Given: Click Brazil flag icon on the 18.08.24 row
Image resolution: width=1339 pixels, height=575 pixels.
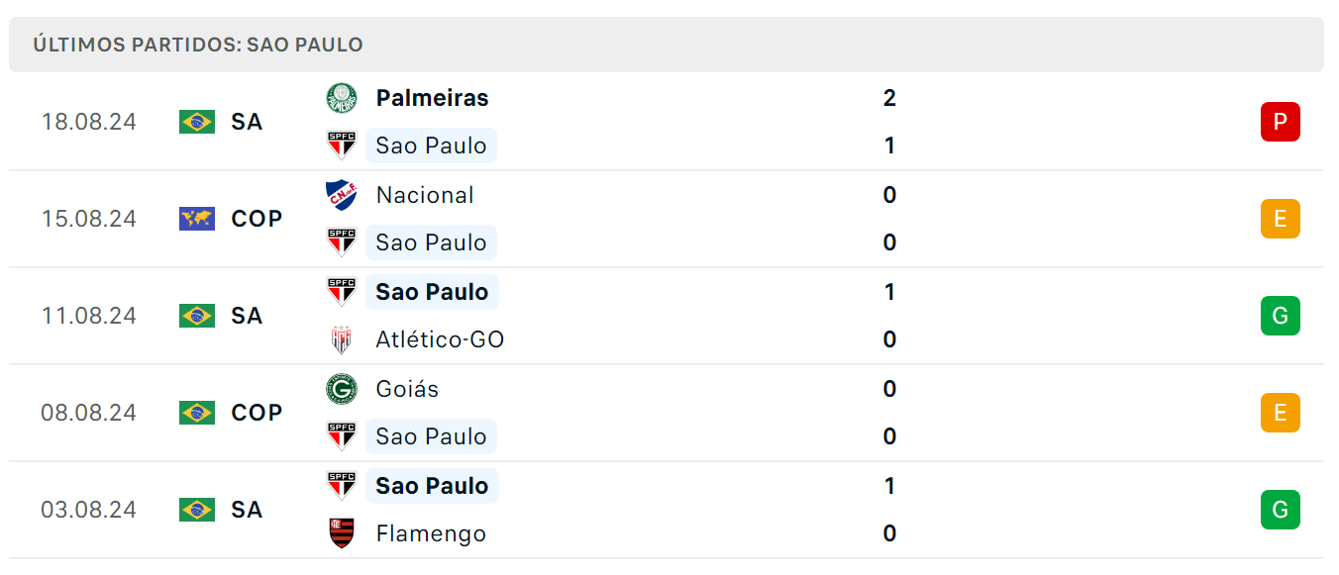Looking at the screenshot, I should [x=197, y=122].
